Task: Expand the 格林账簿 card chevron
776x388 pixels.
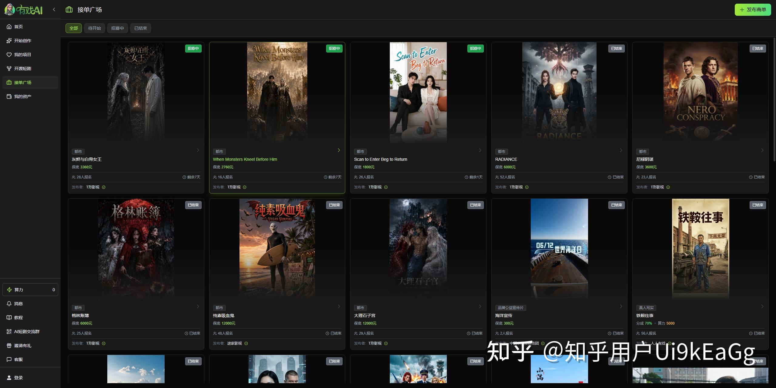Action: pos(198,306)
